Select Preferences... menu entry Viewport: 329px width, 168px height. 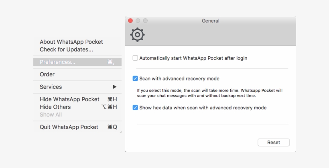[x=77, y=62]
